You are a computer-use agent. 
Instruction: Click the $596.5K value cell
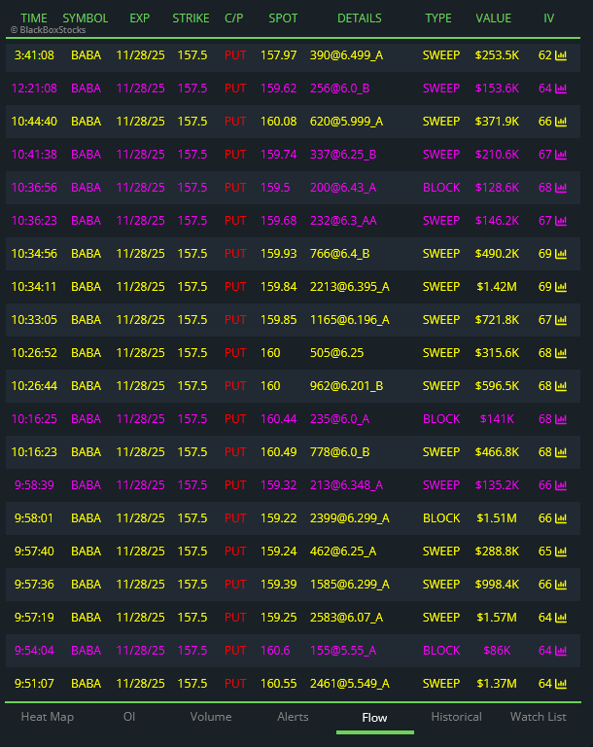pyautogui.click(x=497, y=386)
